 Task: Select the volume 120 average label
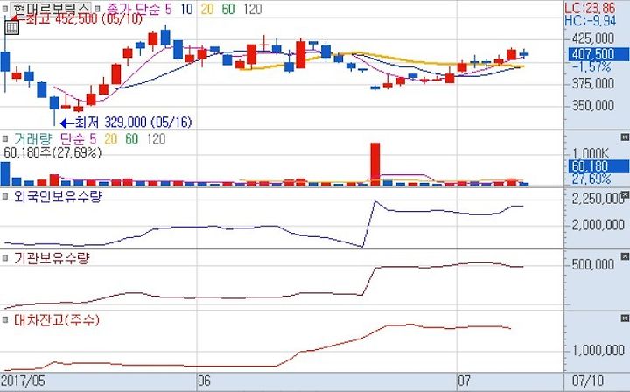[157, 139]
